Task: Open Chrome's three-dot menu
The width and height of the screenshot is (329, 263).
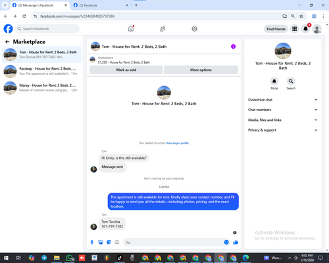Action: tap(323, 16)
